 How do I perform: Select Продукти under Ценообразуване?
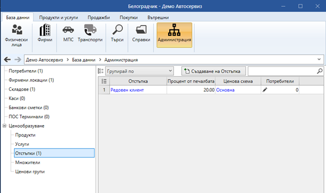point(26,135)
